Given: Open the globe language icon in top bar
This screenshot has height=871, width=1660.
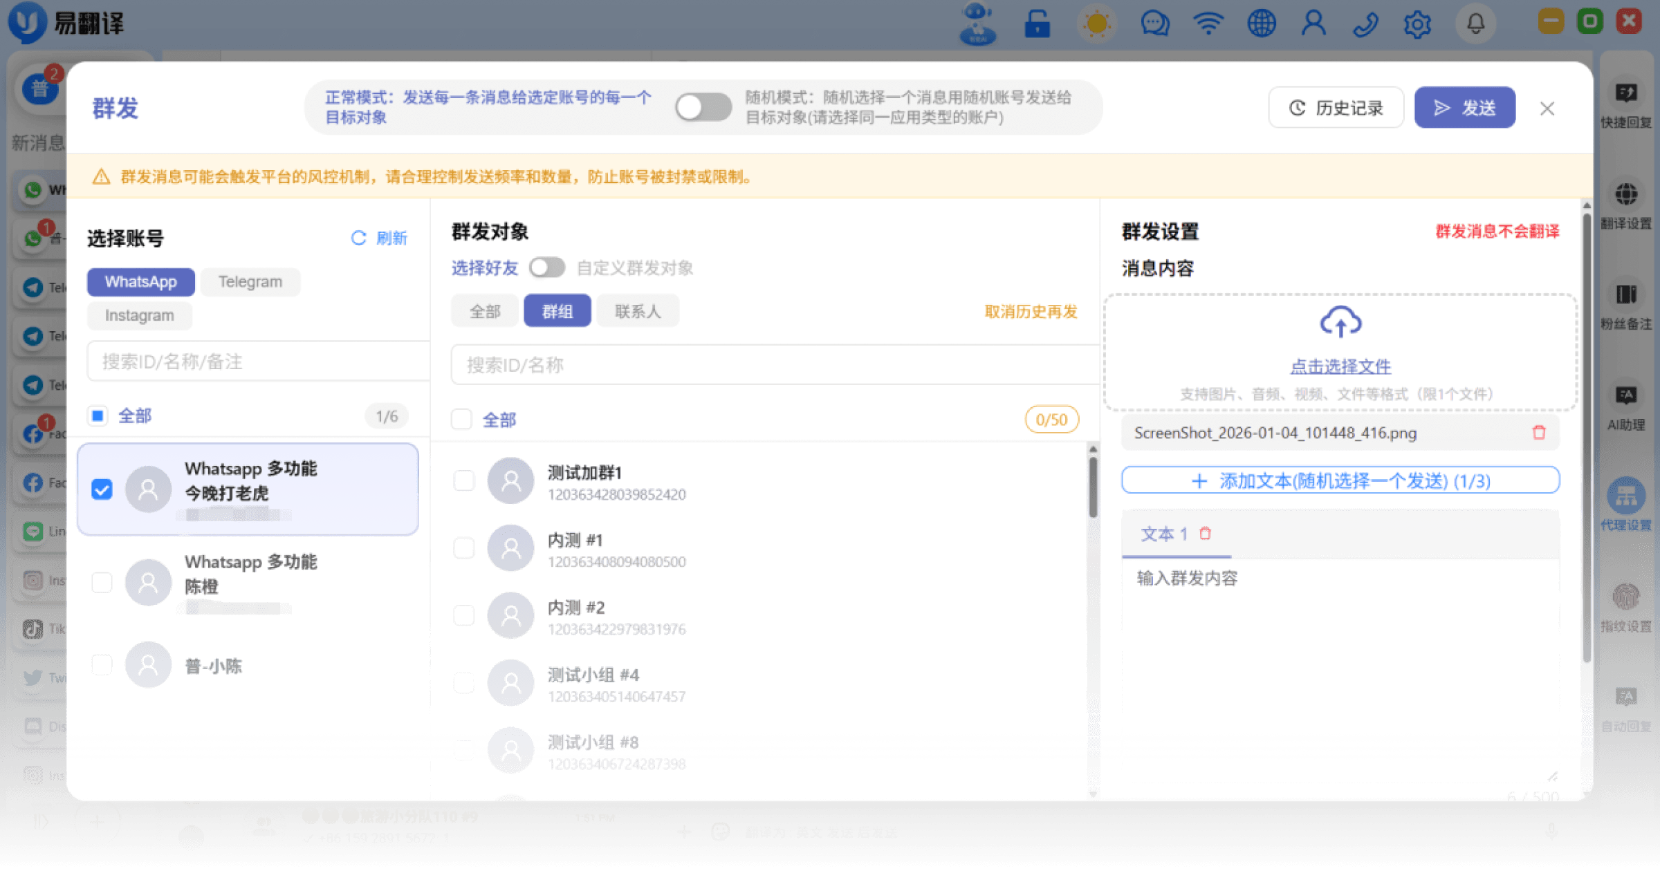Looking at the screenshot, I should coord(1262,24).
